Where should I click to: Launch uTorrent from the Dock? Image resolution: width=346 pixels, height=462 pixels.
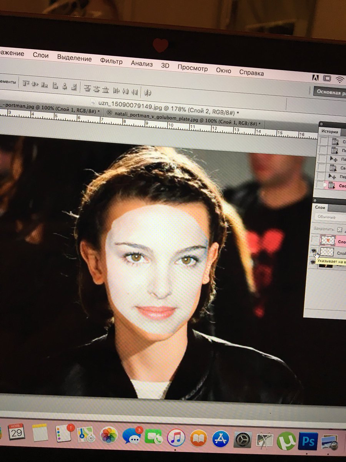[286, 440]
